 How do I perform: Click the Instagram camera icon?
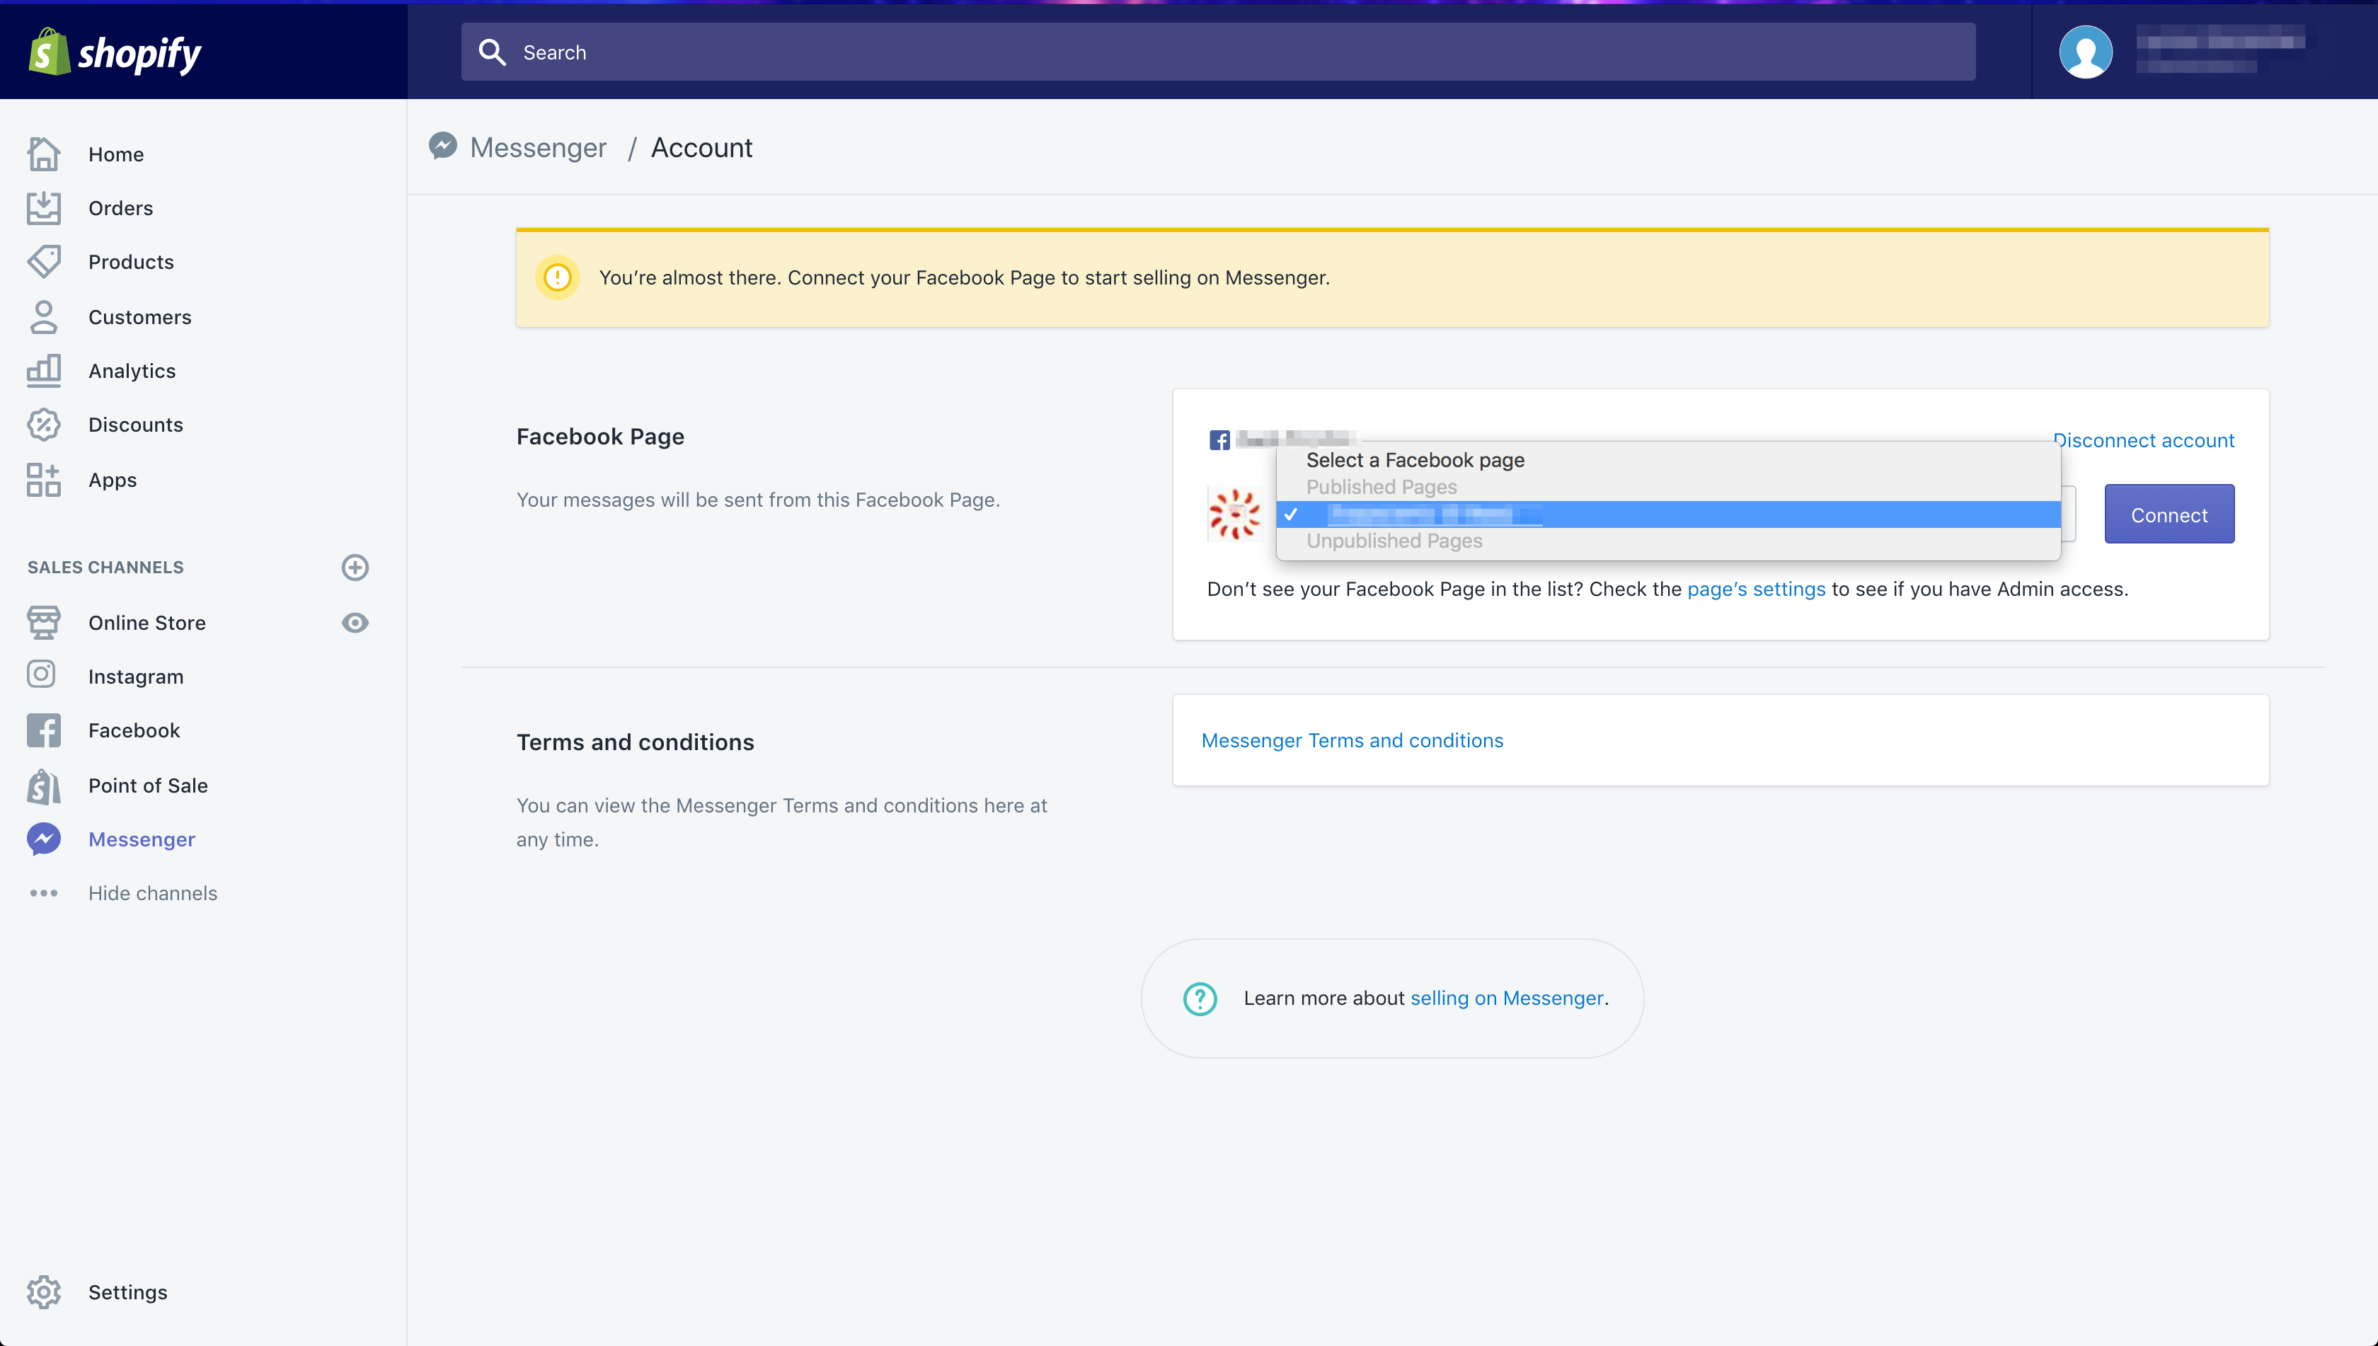click(x=42, y=674)
